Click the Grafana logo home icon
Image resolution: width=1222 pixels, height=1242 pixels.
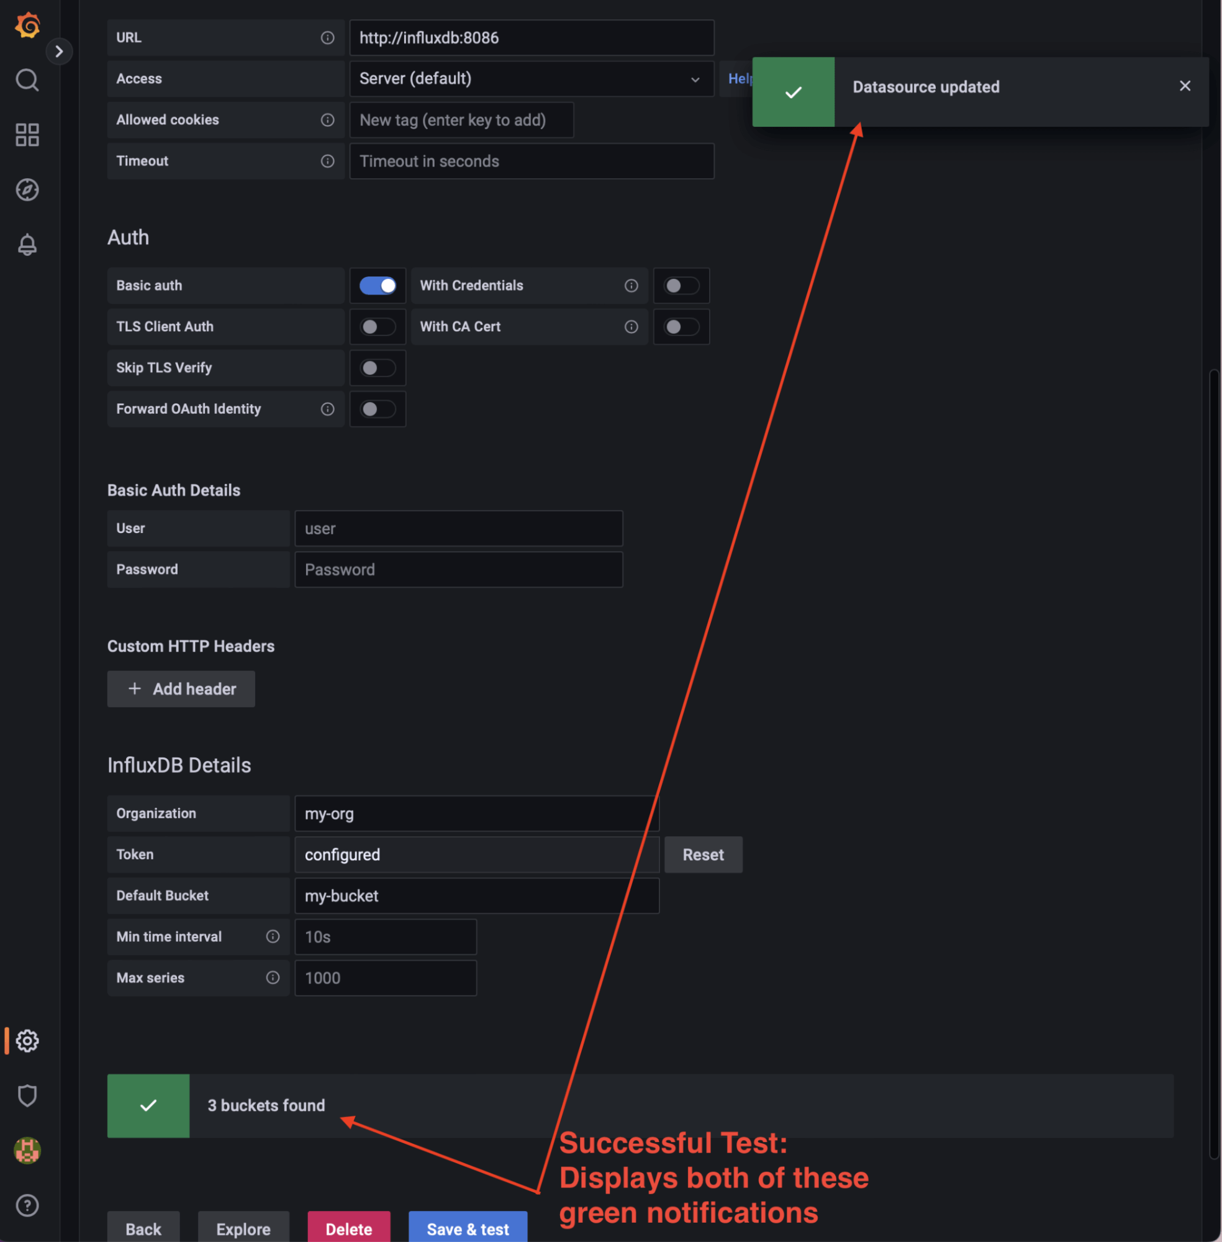point(27,25)
